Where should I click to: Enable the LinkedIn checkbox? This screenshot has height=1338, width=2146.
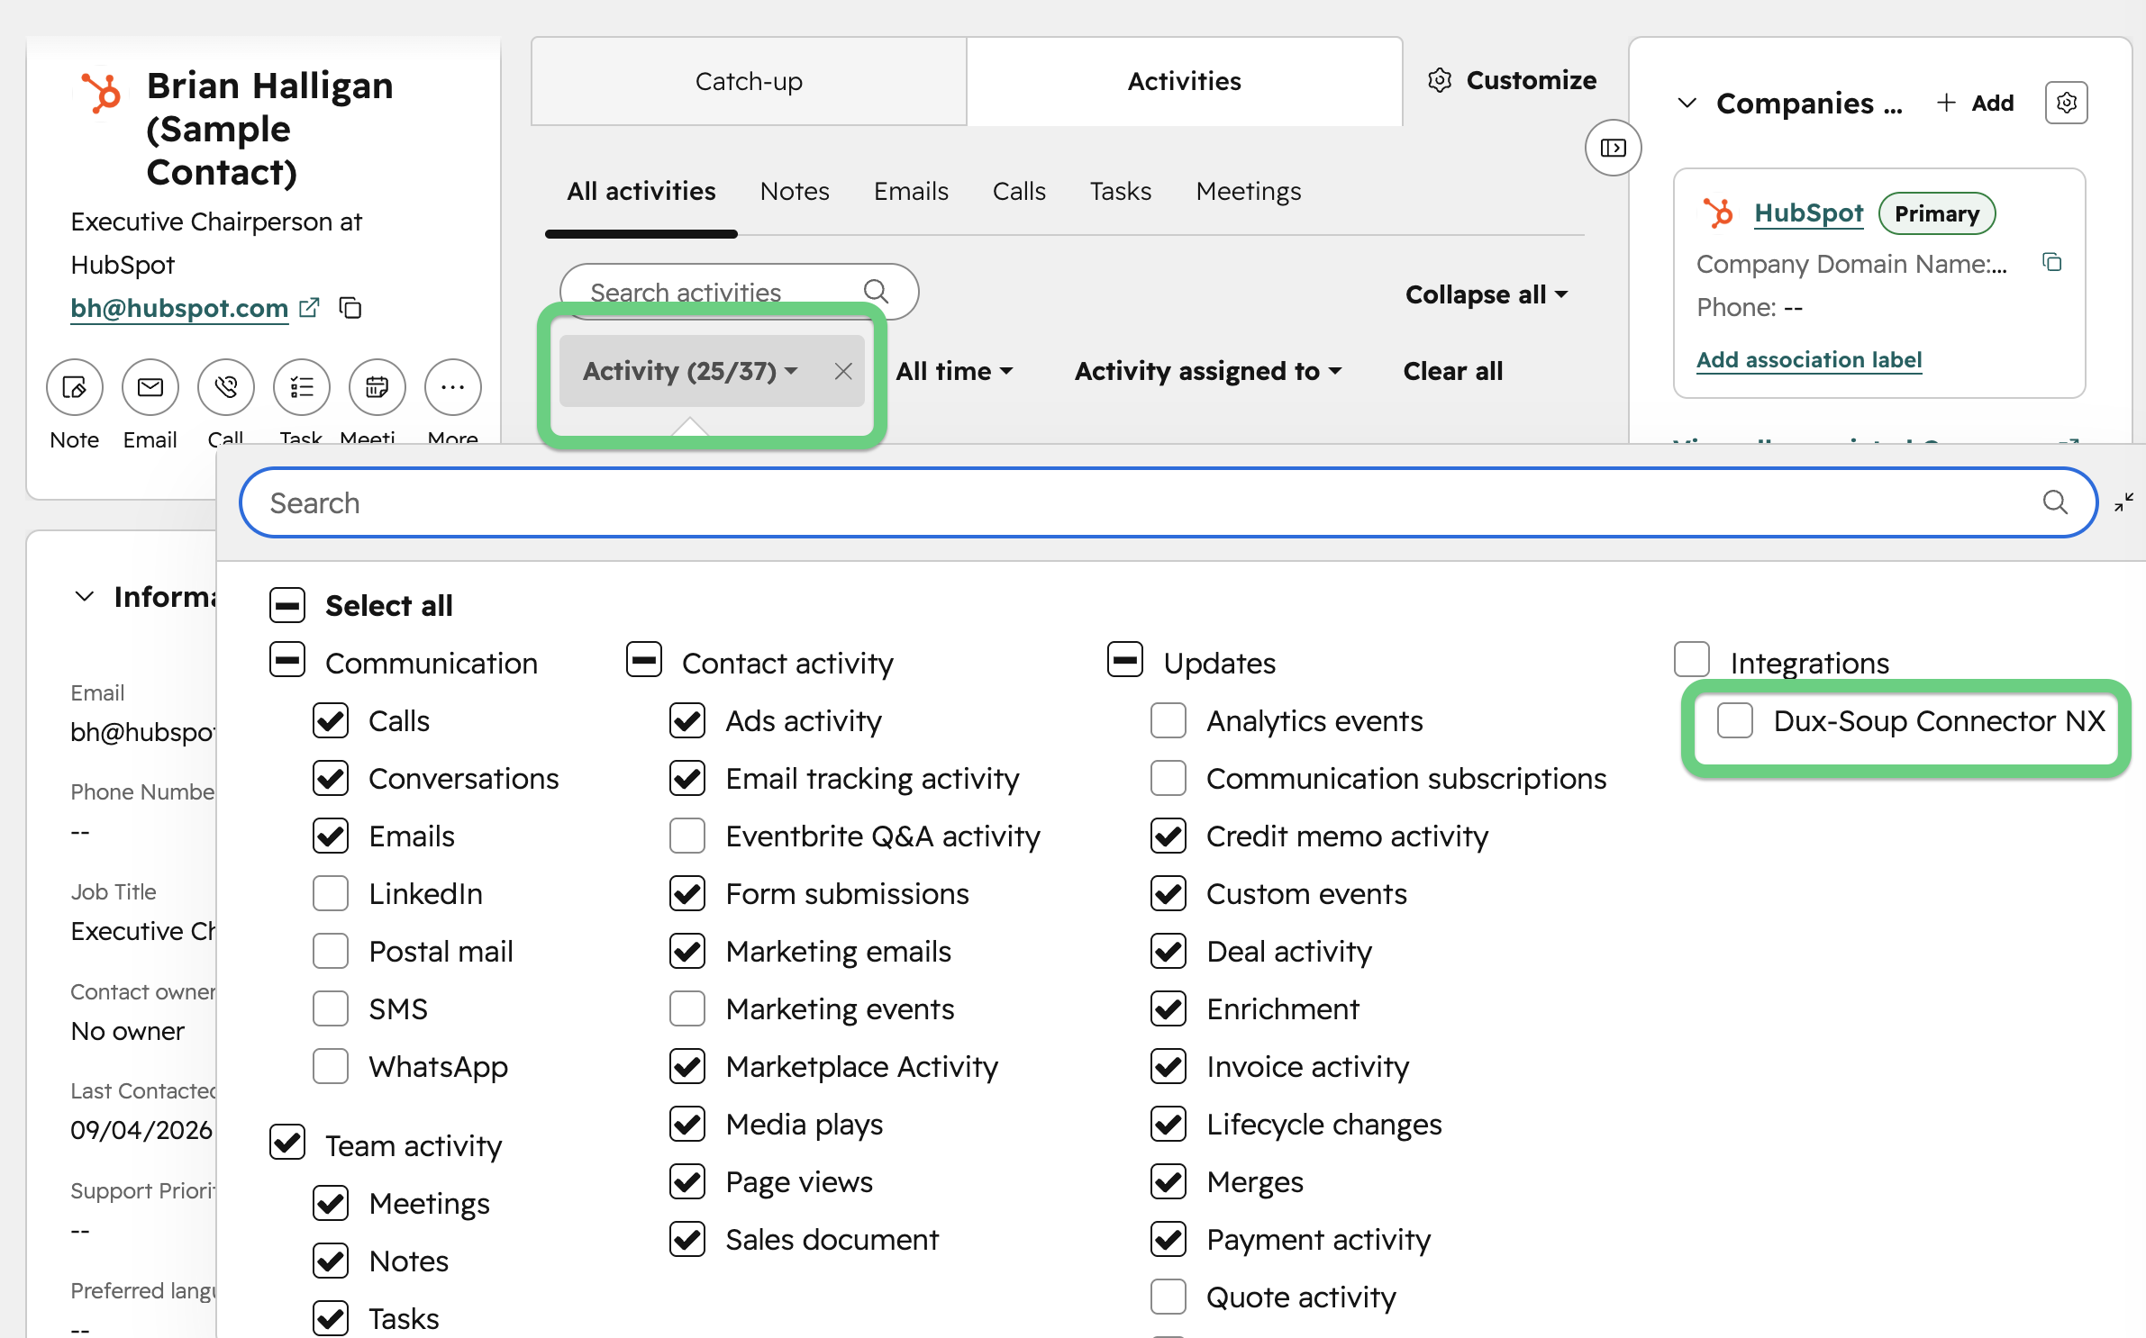(x=331, y=893)
